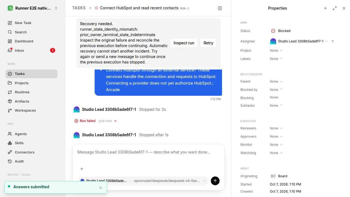Open the Parent relationship dropdown
The height and width of the screenshot is (197, 350).
[276, 82]
